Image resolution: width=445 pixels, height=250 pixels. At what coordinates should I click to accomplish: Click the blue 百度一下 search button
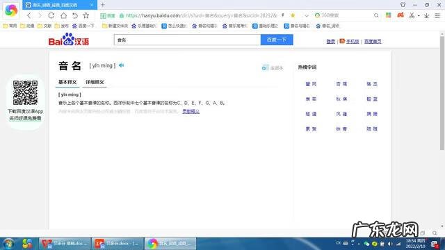click(x=277, y=40)
